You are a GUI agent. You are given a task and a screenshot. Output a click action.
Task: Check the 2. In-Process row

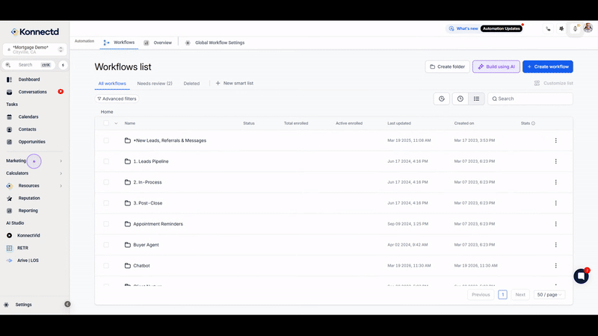point(106,182)
